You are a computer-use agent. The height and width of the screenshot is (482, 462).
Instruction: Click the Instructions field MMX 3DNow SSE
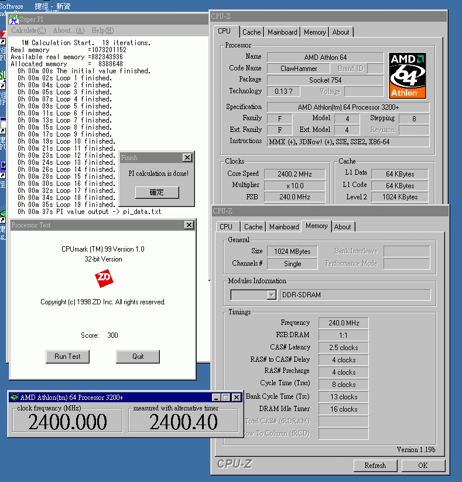[348, 142]
